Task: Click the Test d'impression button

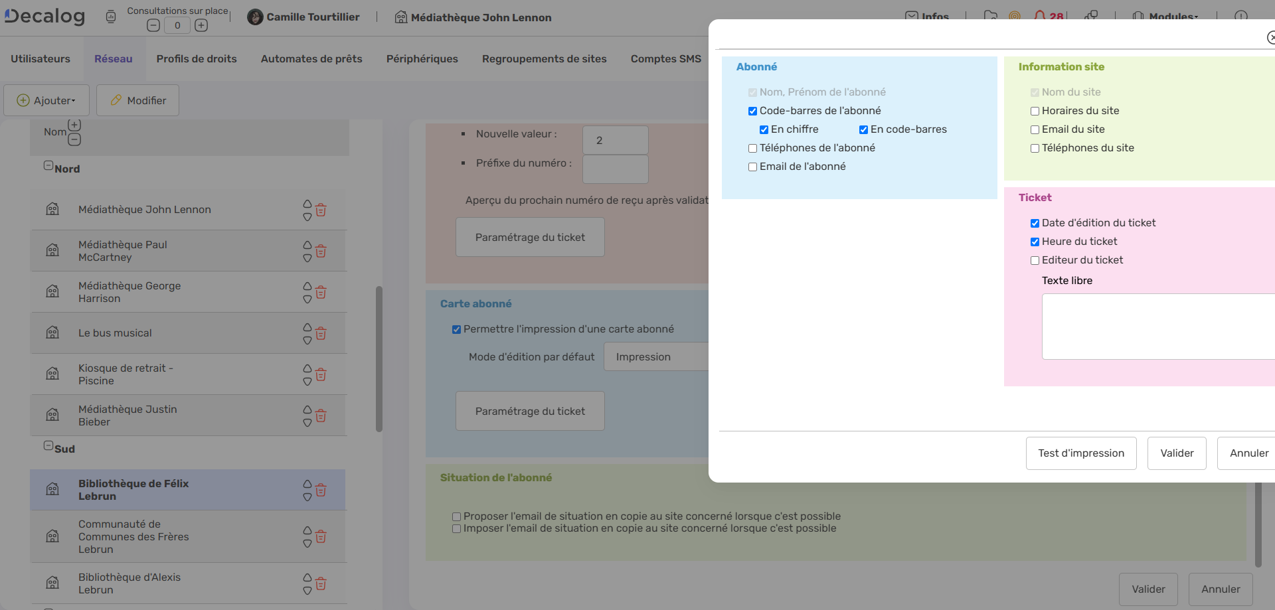Action: click(1080, 453)
